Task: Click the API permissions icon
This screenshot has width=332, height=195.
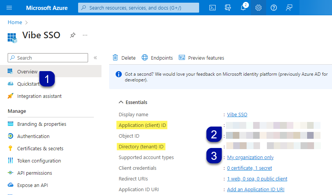Action: (x=10, y=173)
